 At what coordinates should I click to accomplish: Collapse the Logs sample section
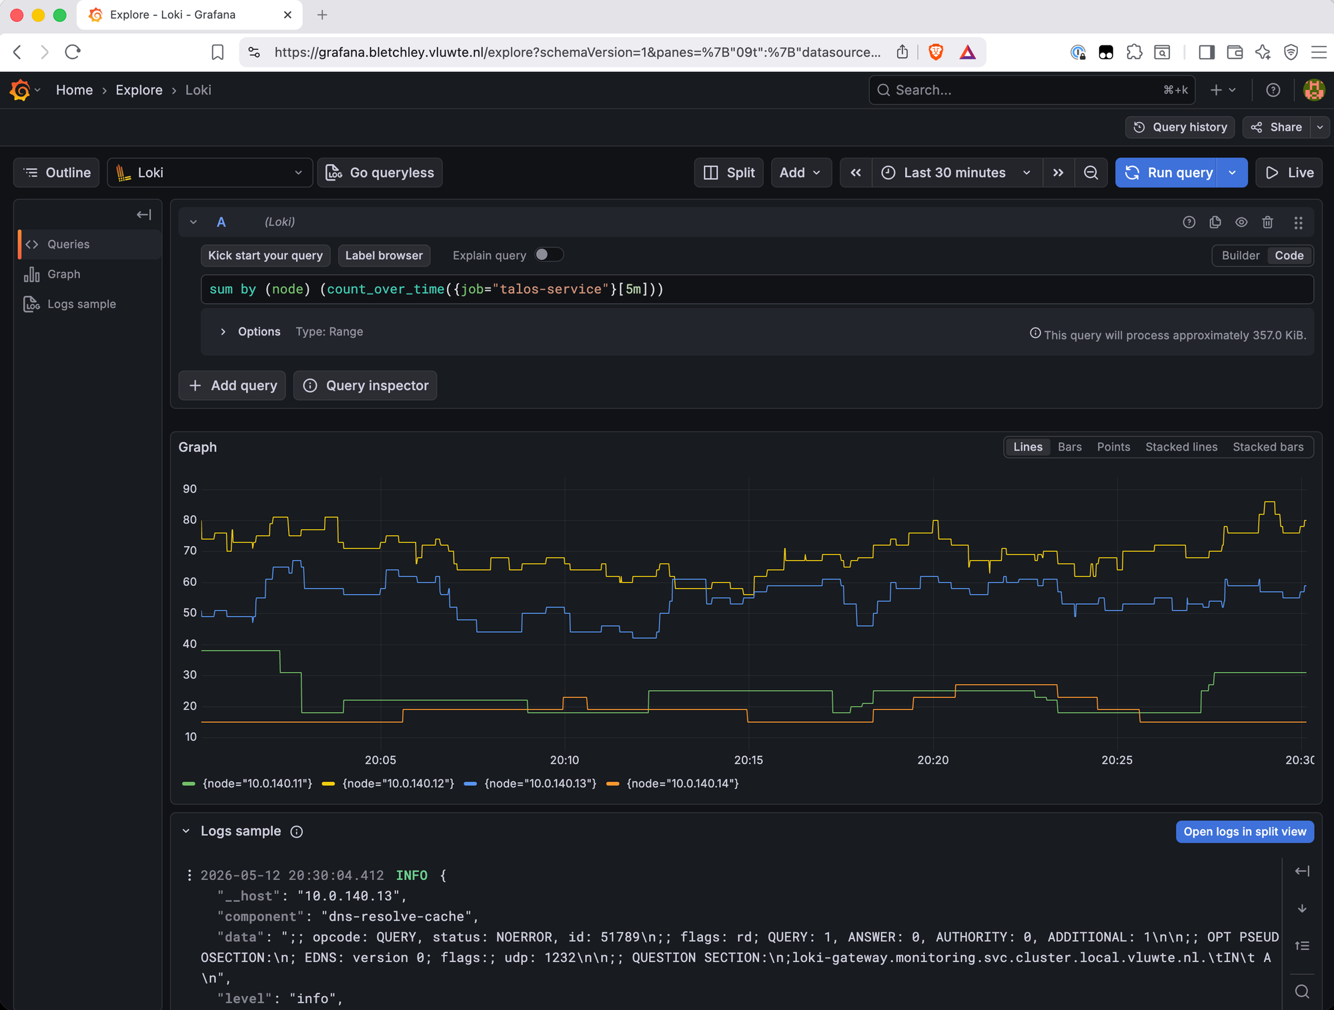point(186,831)
